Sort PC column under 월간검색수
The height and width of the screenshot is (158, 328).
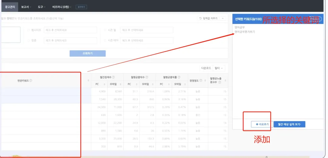(104, 84)
